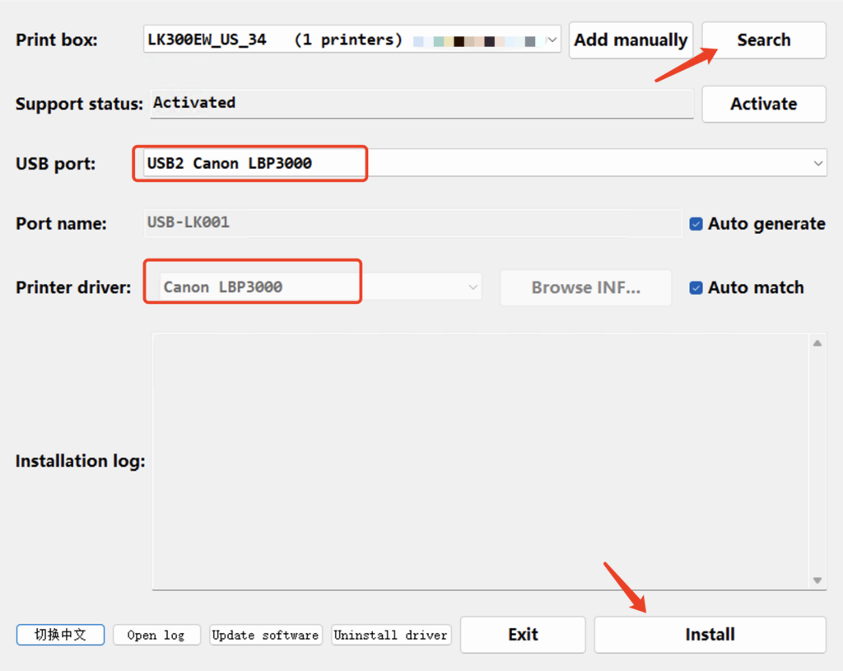The height and width of the screenshot is (671, 843).
Task: Search for available print boxes
Action: tap(763, 40)
